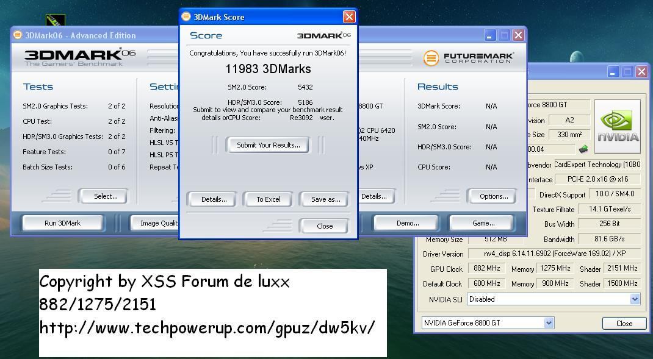
Task: Click the GPU Clock 882 MHz field
Action: (x=486, y=268)
